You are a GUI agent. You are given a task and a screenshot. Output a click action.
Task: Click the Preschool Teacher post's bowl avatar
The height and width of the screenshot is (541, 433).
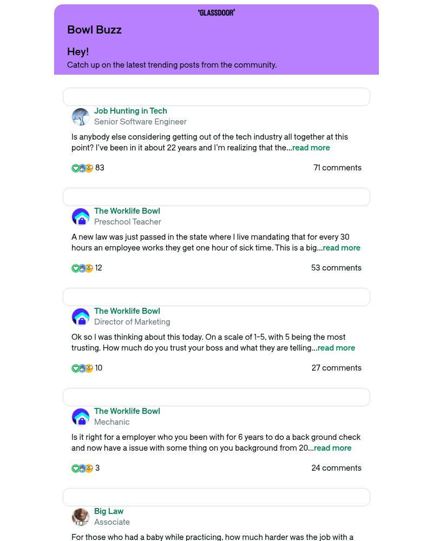click(81, 217)
